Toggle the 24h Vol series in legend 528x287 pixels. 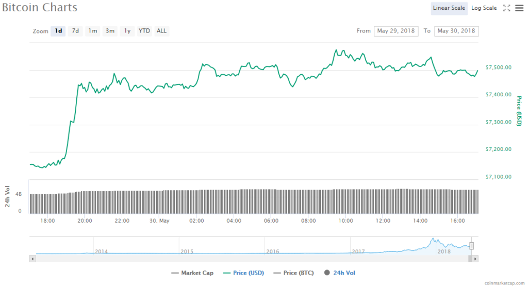[340, 273]
